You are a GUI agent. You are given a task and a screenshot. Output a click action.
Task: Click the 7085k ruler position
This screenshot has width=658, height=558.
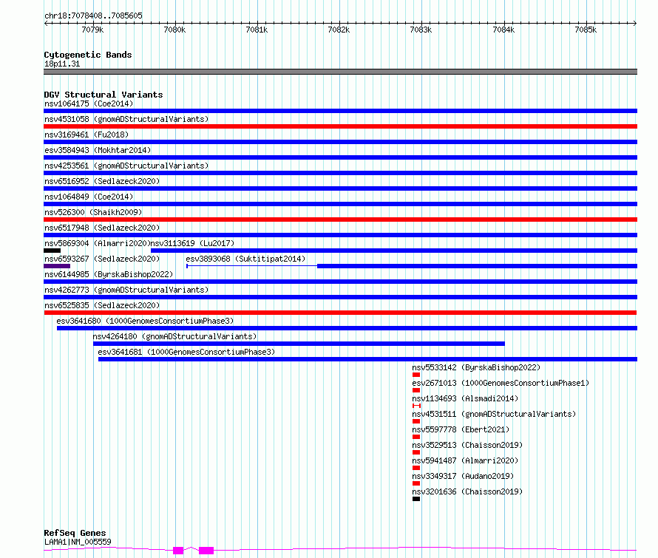click(x=586, y=30)
